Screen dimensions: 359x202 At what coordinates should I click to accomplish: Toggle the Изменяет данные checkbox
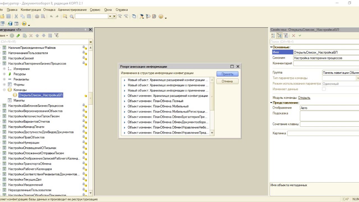click(x=324, y=89)
